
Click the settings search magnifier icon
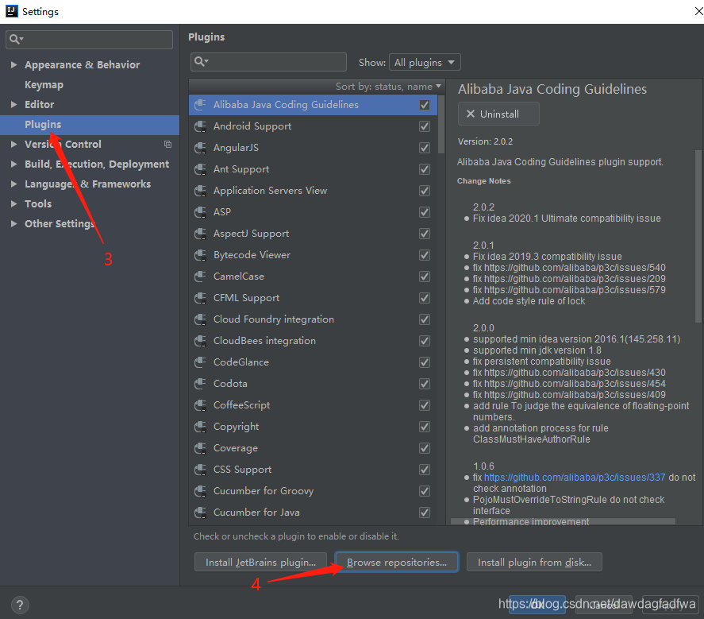coord(16,40)
